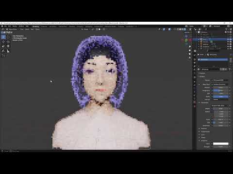Open the Render properties tab icon
The height and width of the screenshot is (174, 233).
195,59
